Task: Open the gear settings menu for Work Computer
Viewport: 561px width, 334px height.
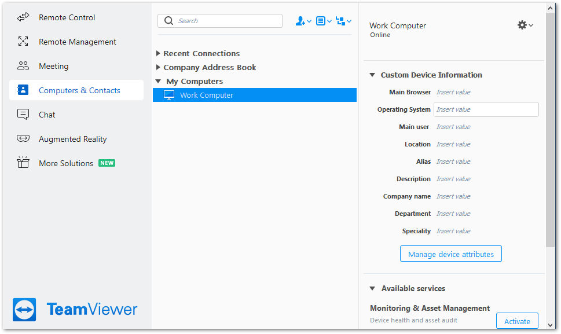Action: tap(525, 25)
